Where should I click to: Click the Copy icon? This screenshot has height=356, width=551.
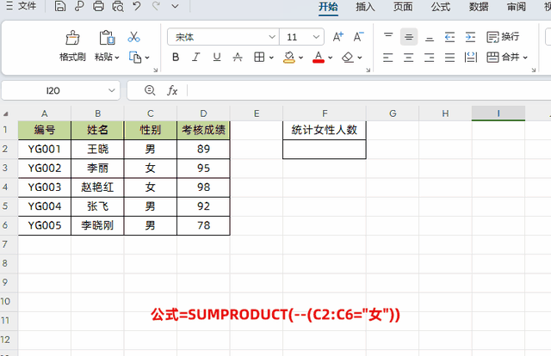135,58
